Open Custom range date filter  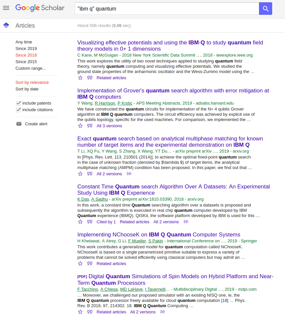tap(31, 68)
